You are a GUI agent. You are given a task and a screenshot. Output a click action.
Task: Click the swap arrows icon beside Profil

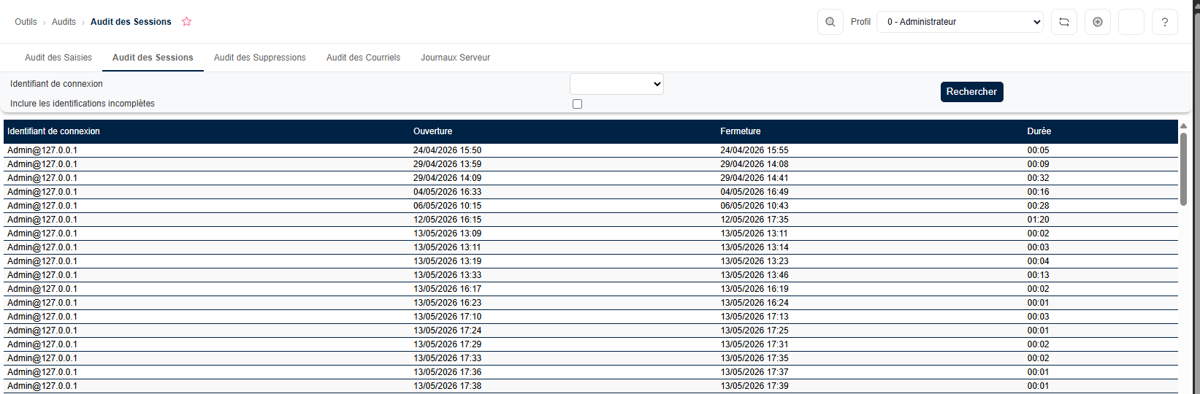click(x=1063, y=22)
